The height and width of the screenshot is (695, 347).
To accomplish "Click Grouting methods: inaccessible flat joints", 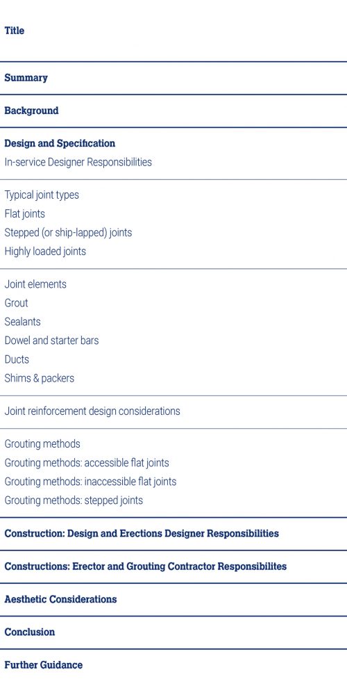I will (90, 482).
